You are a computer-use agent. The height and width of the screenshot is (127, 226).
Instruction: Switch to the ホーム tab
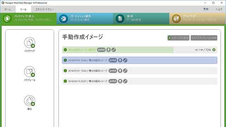coord(8,10)
